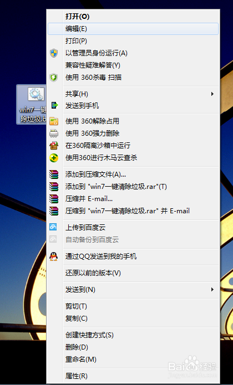The width and height of the screenshot is (233, 385).
Task: Open the 共享(H) menu entry
Action: tap(133, 94)
